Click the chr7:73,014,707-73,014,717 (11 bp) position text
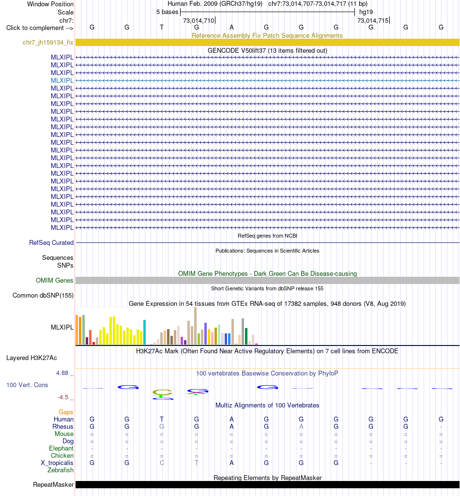The image size is (460, 496). (x=318, y=4)
